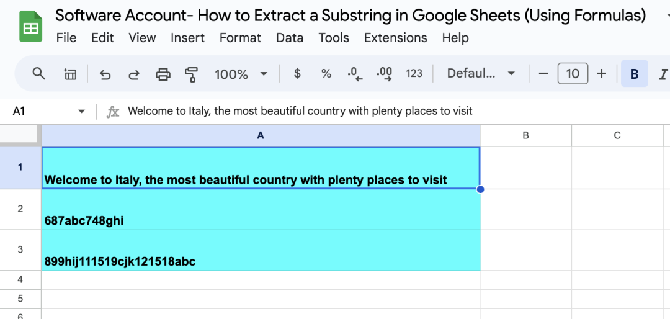Open the Format menu
The width and height of the screenshot is (670, 319).
pyautogui.click(x=240, y=38)
